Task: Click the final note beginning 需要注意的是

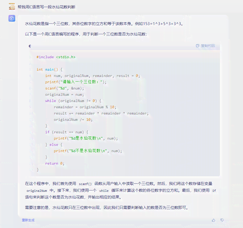Action: (x=107, y=208)
